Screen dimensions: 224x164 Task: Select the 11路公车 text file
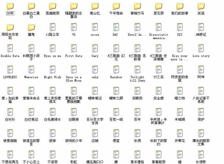[52, 27]
